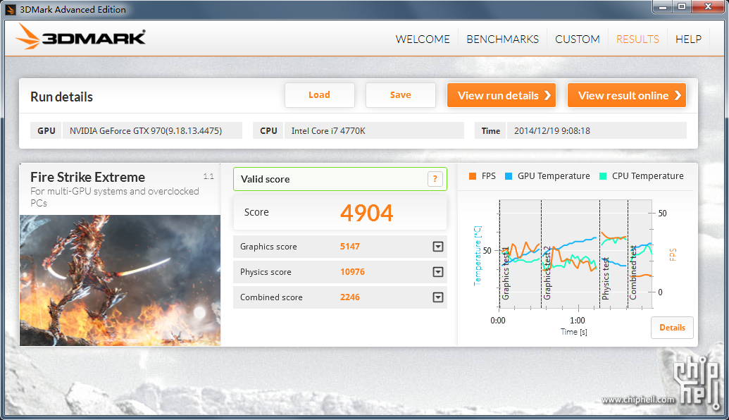729x420 pixels.
Task: Minimize the 3DMark window
Action: 663,7
